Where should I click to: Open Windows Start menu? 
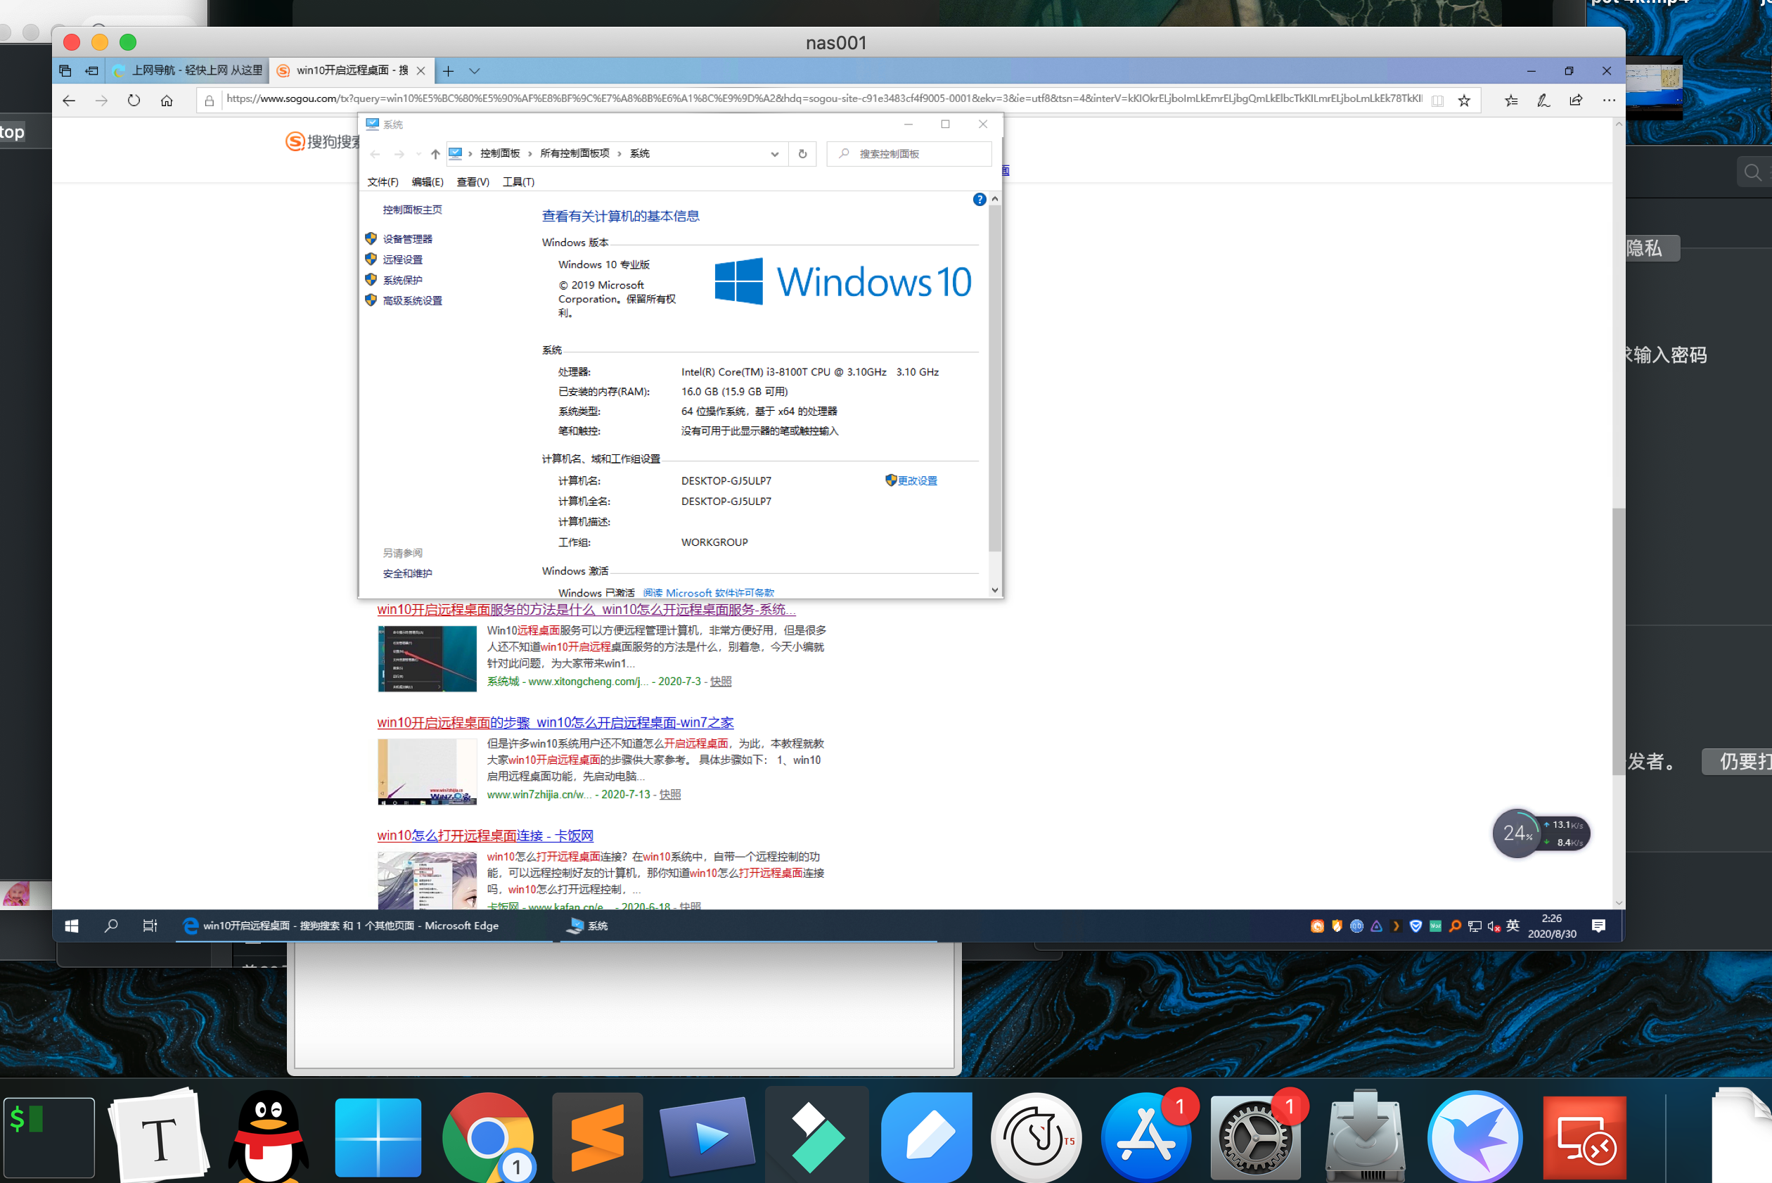[x=72, y=926]
